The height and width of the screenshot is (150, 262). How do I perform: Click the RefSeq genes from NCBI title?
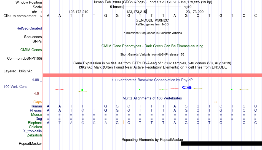(153, 24)
